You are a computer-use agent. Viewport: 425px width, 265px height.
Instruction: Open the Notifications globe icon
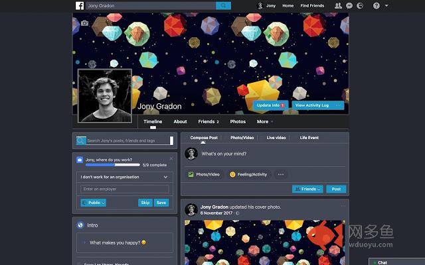(x=360, y=6)
